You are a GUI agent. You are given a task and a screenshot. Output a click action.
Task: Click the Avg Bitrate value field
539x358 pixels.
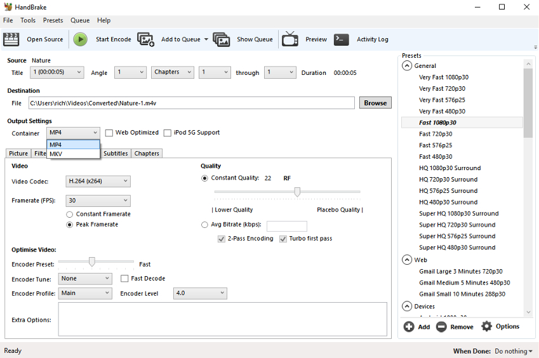[287, 226]
